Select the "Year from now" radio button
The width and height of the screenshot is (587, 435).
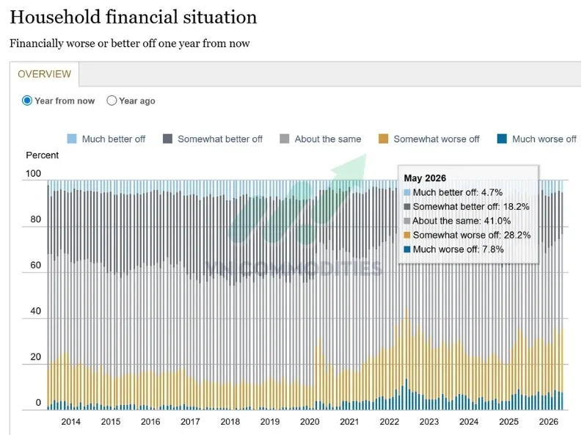pyautogui.click(x=27, y=100)
